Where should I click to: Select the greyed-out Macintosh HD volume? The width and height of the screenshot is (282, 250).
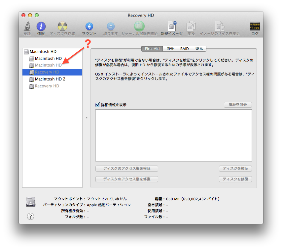tap(52, 65)
